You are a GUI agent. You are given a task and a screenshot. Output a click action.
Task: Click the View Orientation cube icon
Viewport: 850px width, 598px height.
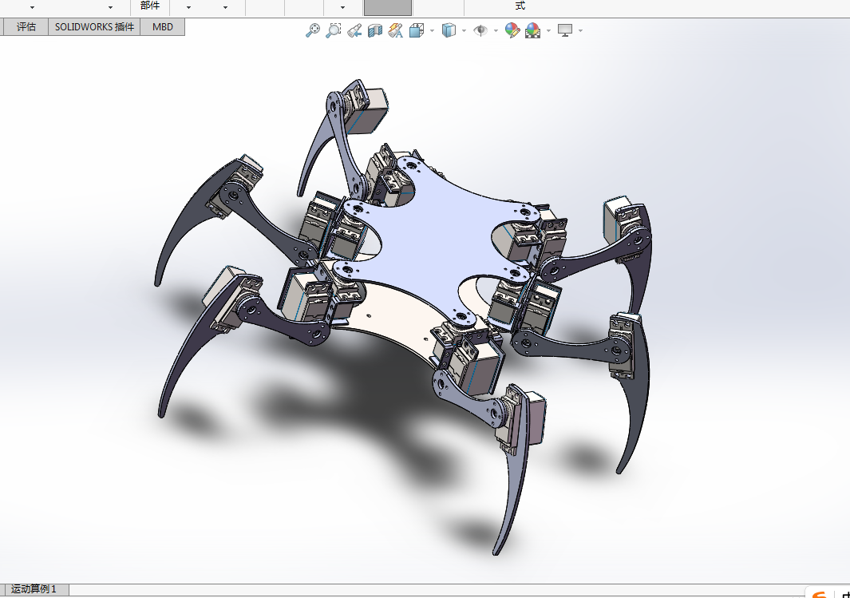417,30
